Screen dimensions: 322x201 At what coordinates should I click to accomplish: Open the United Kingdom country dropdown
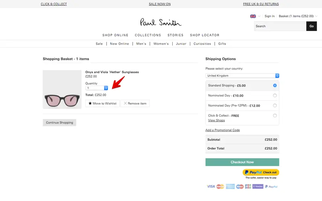[242, 76]
